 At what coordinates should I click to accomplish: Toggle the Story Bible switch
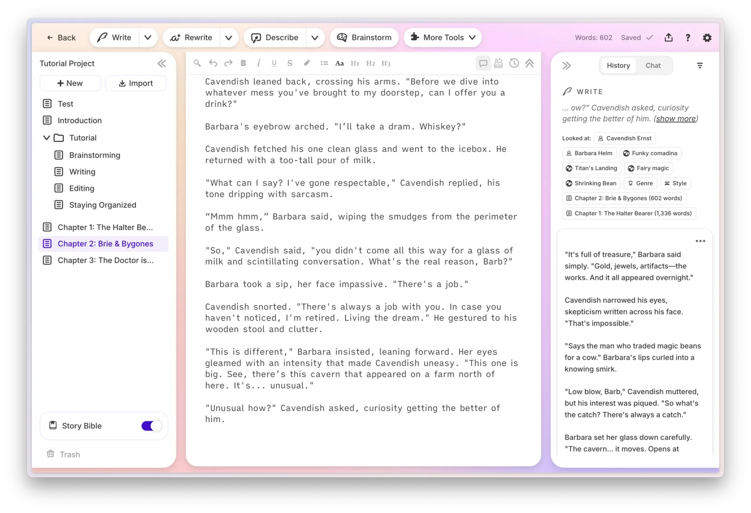tap(151, 426)
